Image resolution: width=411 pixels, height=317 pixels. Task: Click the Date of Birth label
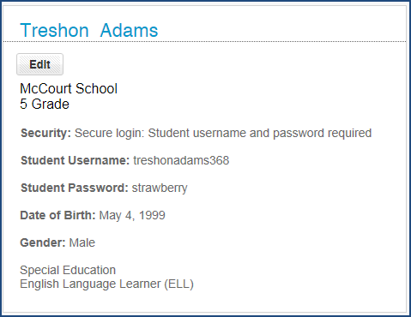57,215
